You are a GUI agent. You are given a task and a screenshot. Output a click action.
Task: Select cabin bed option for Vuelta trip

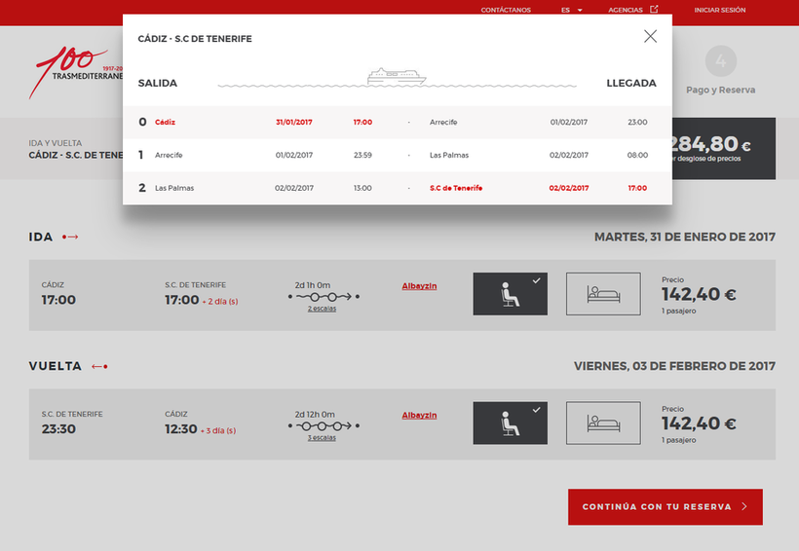pyautogui.click(x=603, y=422)
